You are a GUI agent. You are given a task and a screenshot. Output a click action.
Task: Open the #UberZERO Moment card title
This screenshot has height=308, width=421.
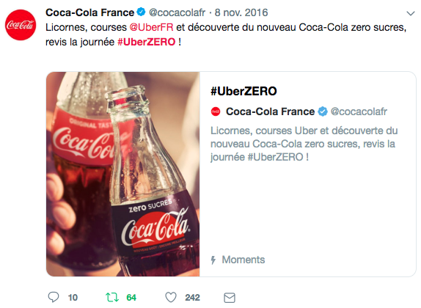pyautogui.click(x=244, y=91)
